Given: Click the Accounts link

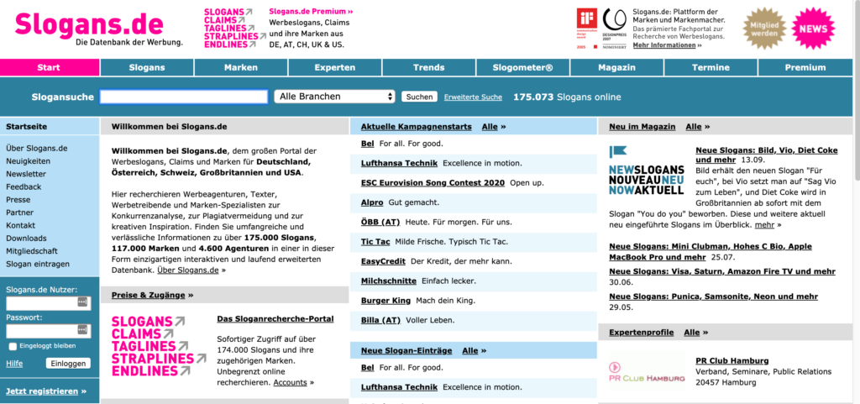Looking at the screenshot, I should click(290, 382).
